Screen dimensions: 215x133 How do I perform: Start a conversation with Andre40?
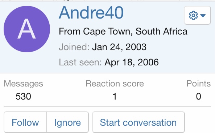pyautogui.click(x=138, y=122)
